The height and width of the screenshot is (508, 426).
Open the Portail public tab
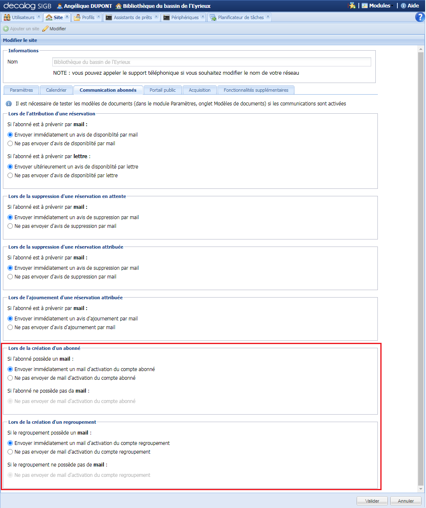[x=162, y=90]
